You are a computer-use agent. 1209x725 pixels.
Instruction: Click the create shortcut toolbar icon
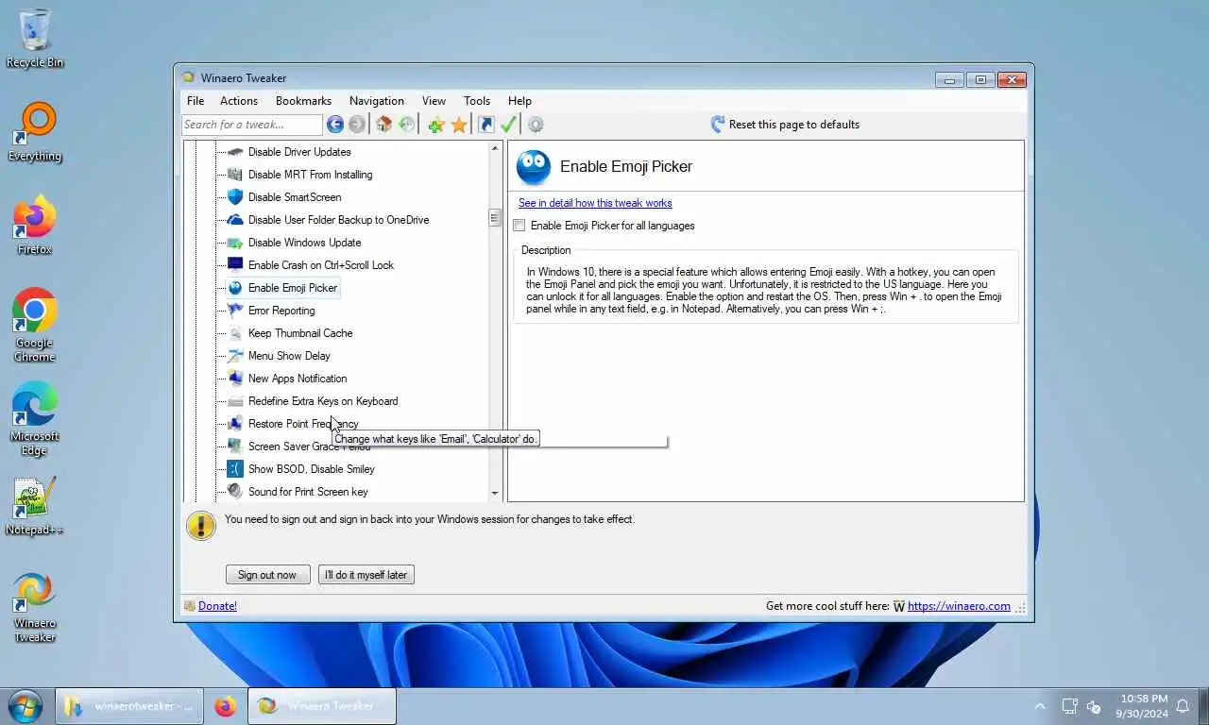click(x=486, y=125)
